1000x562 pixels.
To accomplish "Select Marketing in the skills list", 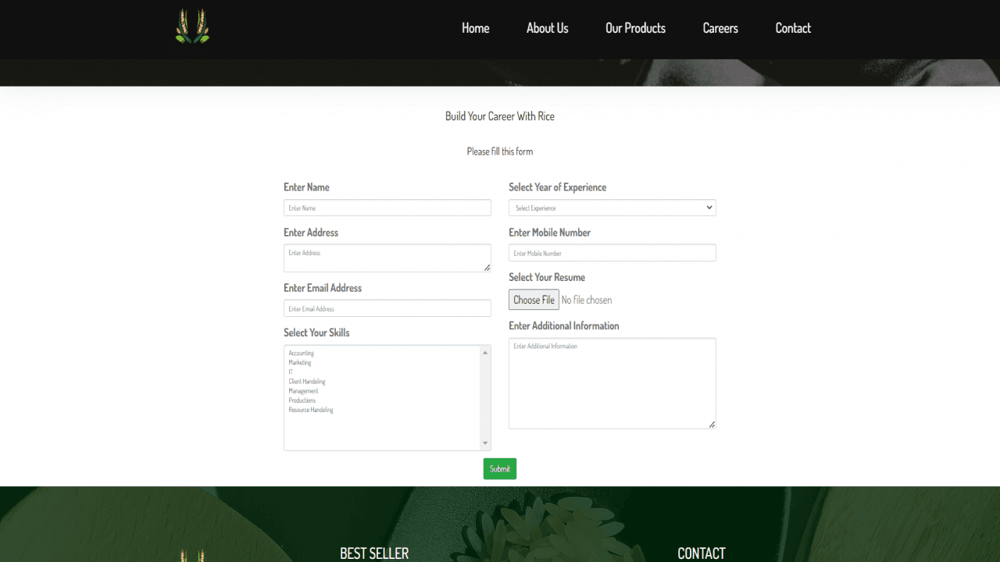I will tap(384, 363).
